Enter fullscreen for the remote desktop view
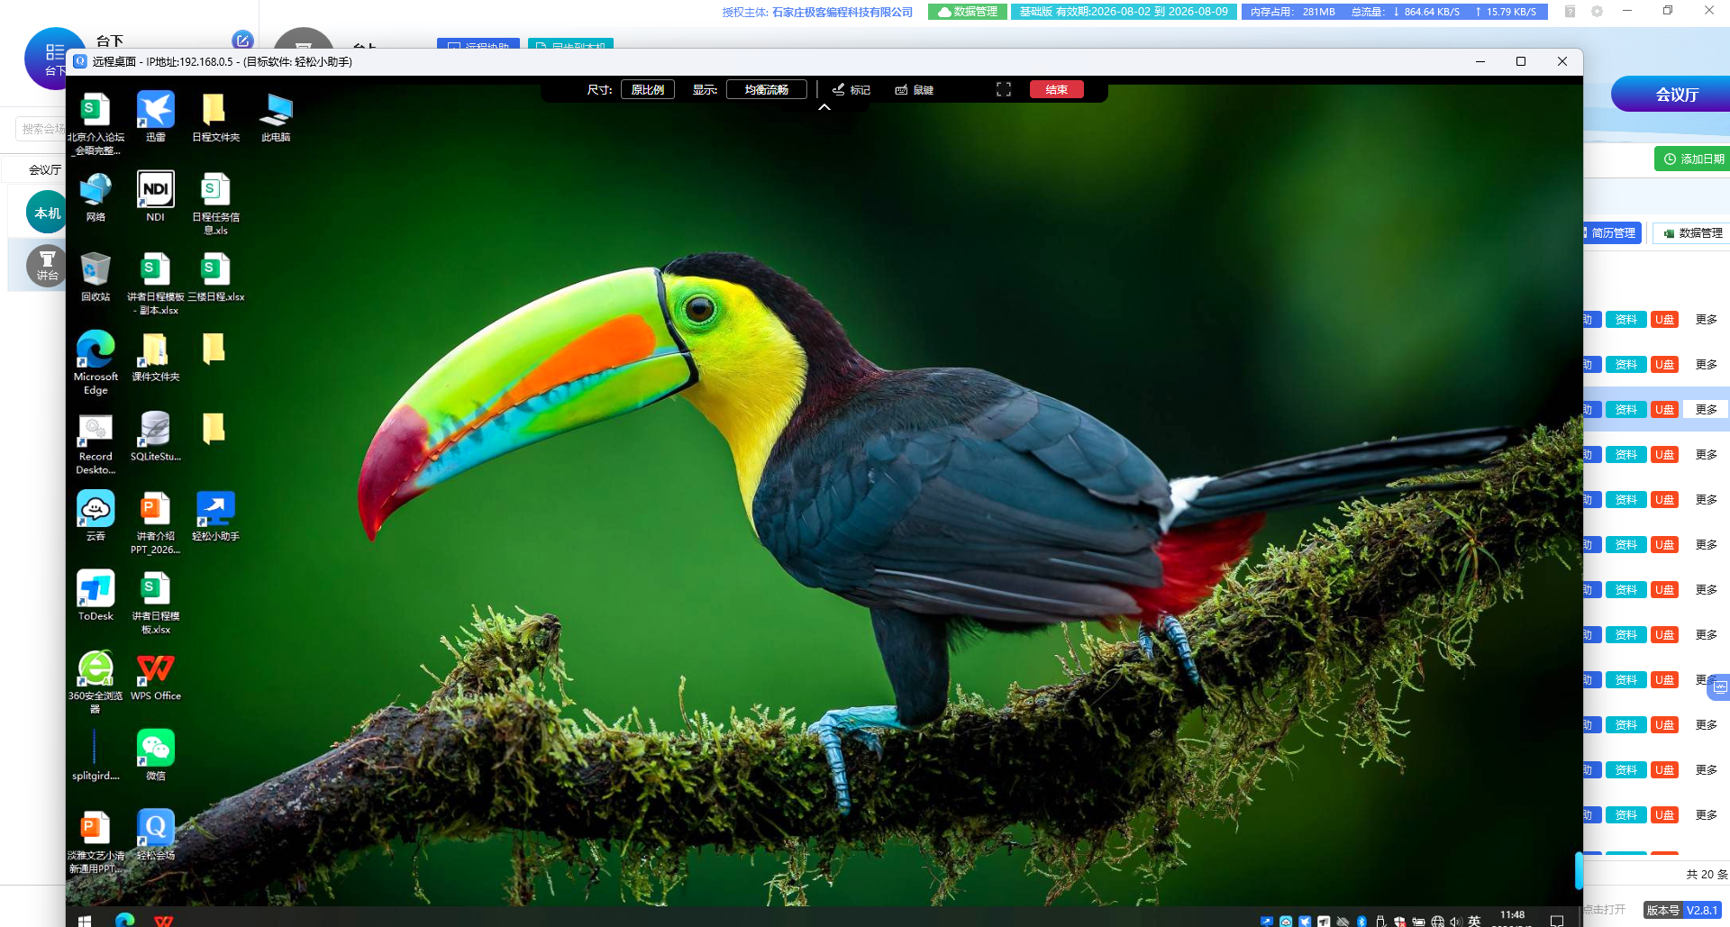Image resolution: width=1730 pixels, height=927 pixels. pos(1004,89)
